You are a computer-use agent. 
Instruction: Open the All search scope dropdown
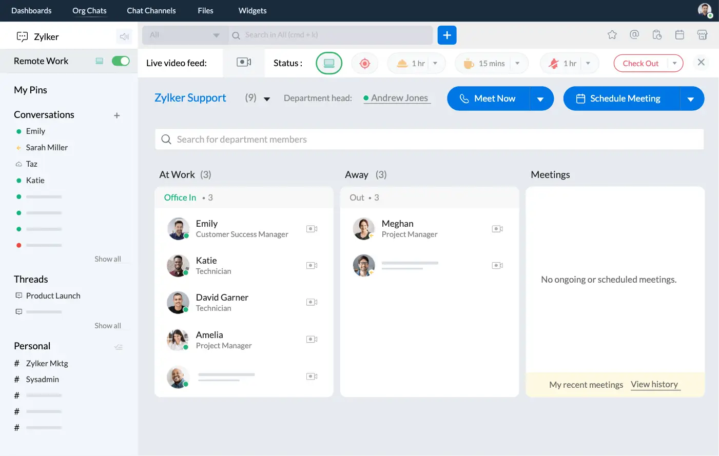click(185, 35)
